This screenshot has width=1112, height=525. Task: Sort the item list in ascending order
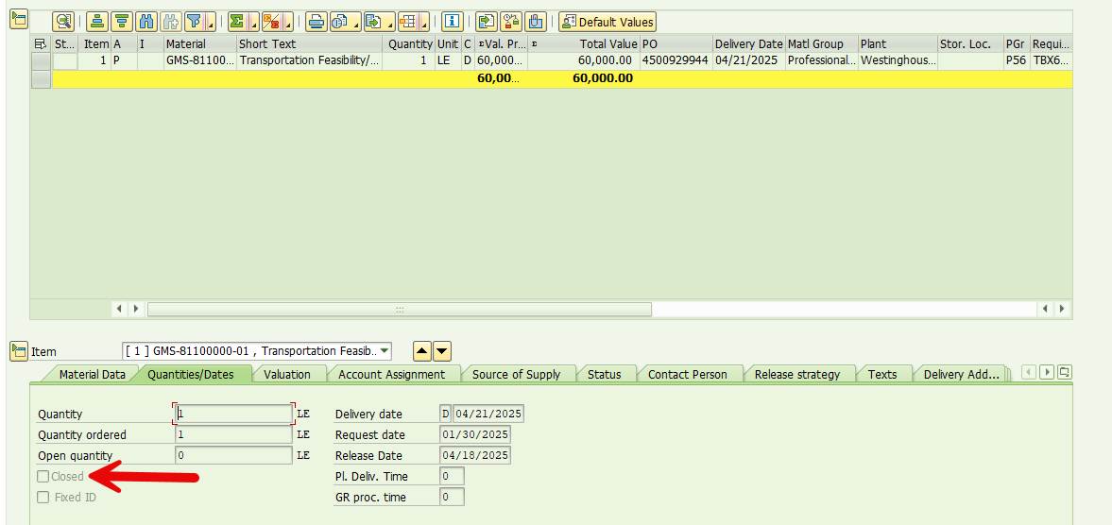(x=98, y=22)
